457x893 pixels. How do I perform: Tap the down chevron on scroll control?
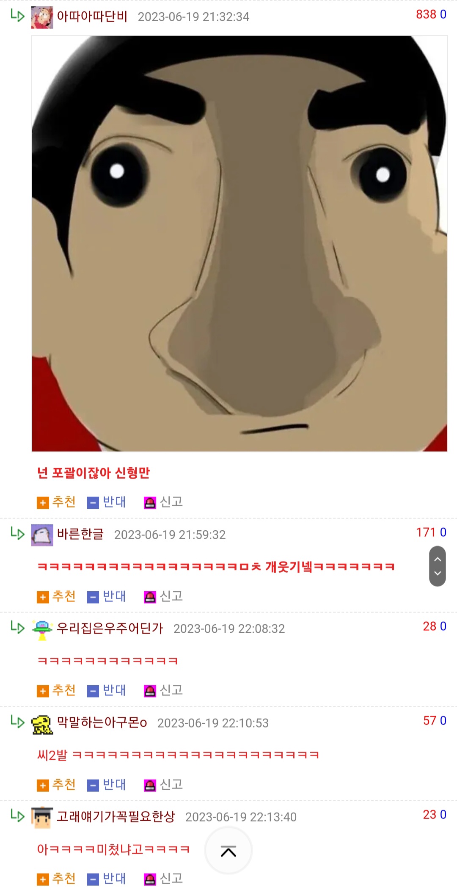point(438,573)
